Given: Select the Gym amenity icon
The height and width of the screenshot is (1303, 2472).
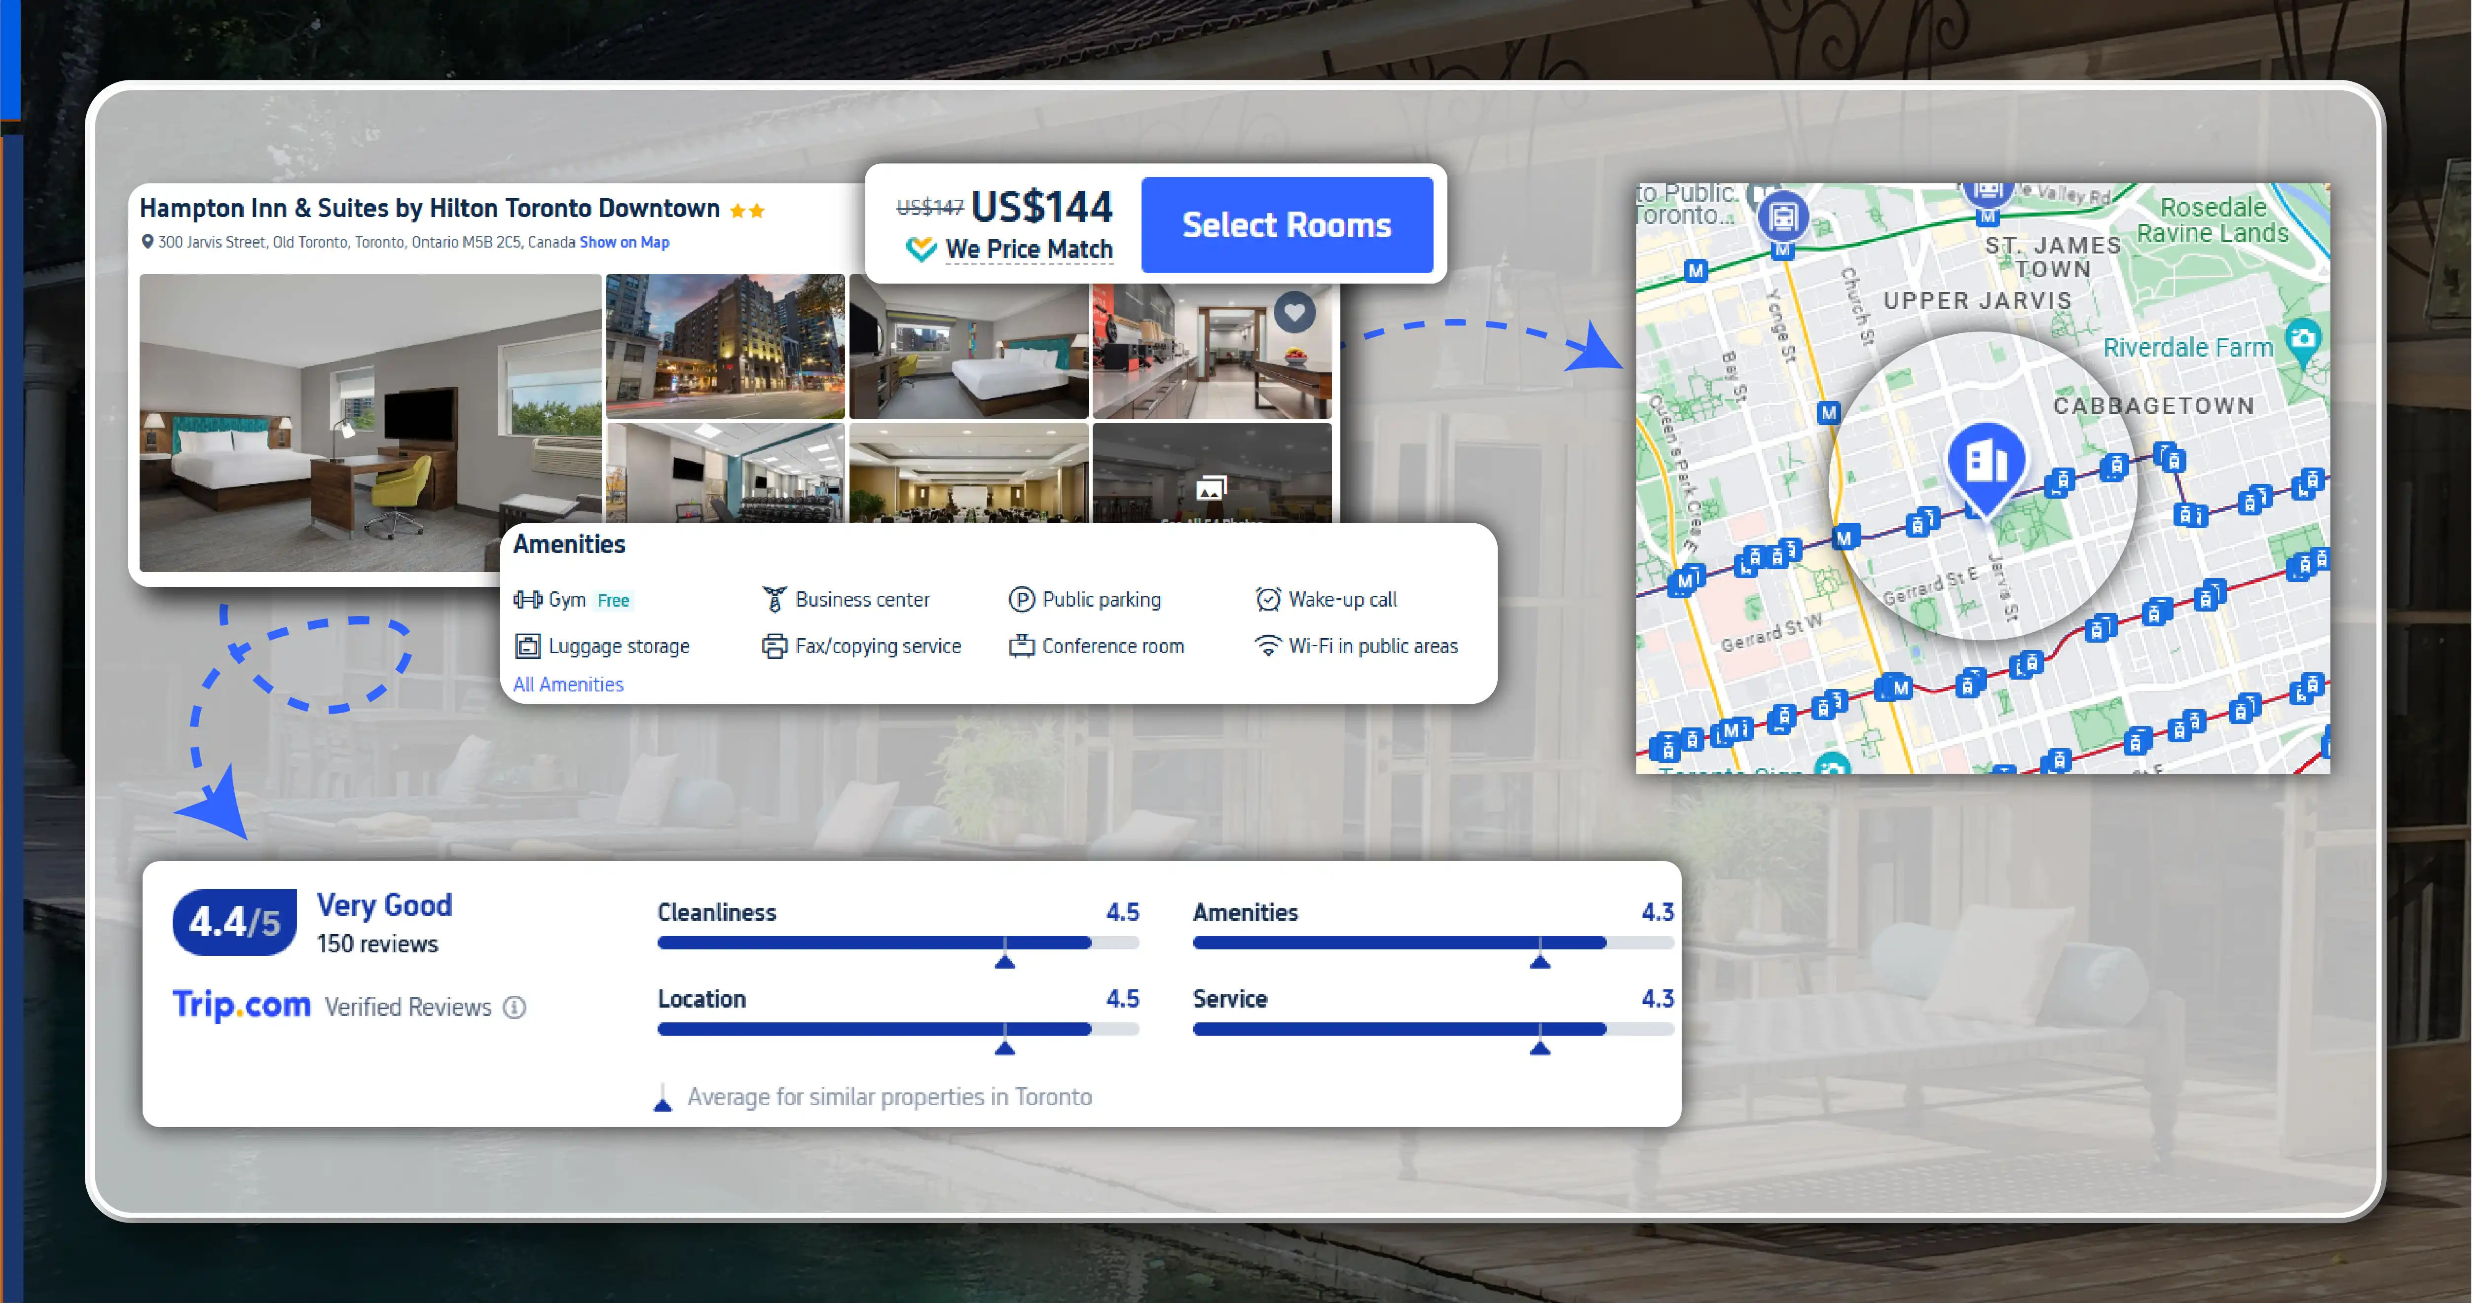Looking at the screenshot, I should (x=528, y=600).
